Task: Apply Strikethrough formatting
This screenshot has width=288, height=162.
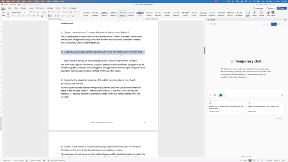Action: click(23, 16)
